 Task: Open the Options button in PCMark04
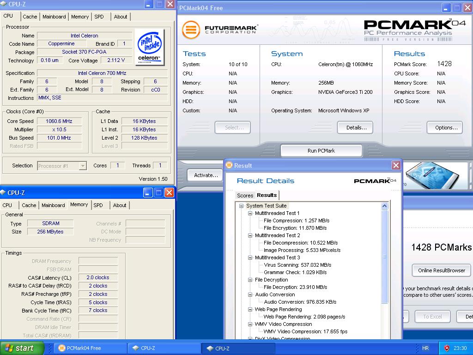tap(445, 128)
